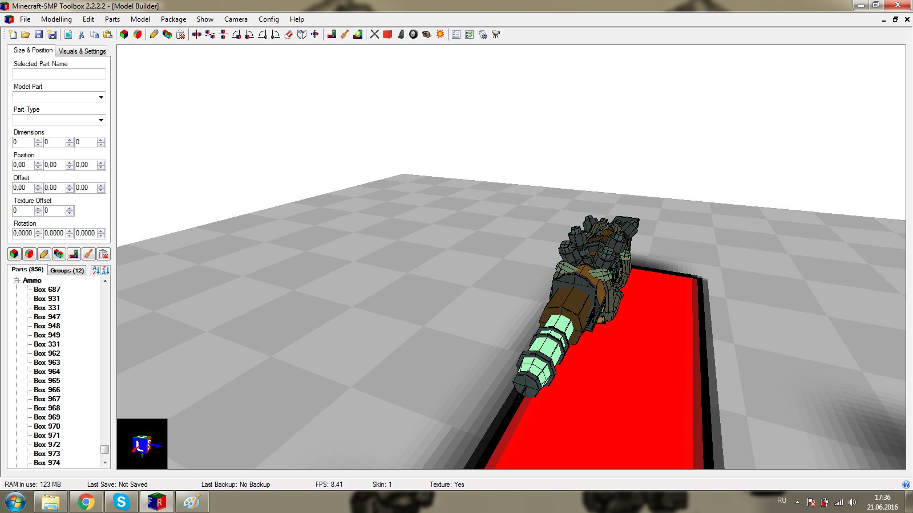The image size is (913, 513).
Task: Switch to Visuals & Settings tab
Action: click(x=82, y=51)
